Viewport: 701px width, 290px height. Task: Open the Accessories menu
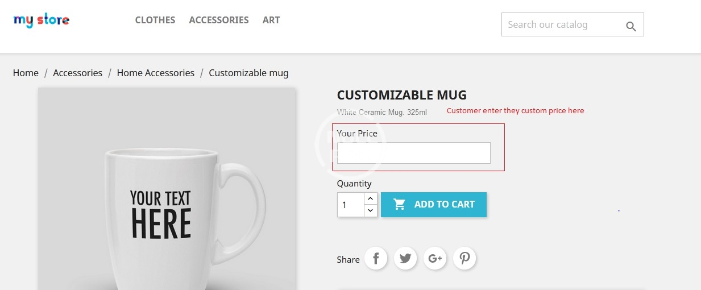pyautogui.click(x=219, y=20)
